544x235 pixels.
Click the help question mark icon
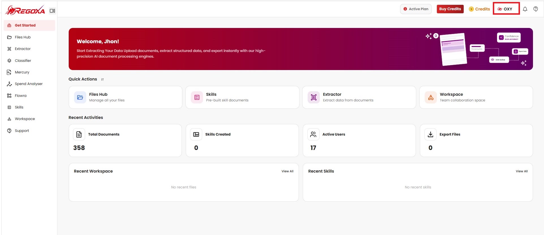tap(536, 9)
